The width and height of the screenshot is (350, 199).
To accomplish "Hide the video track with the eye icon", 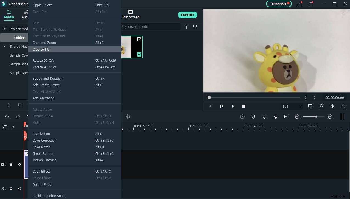I will 19,164.
